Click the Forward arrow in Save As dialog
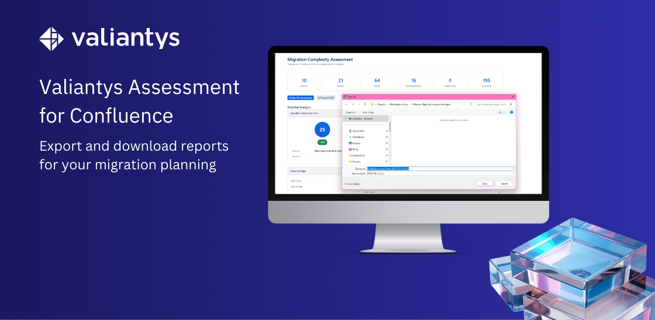Image resolution: width=655 pixels, height=320 pixels. point(353,105)
